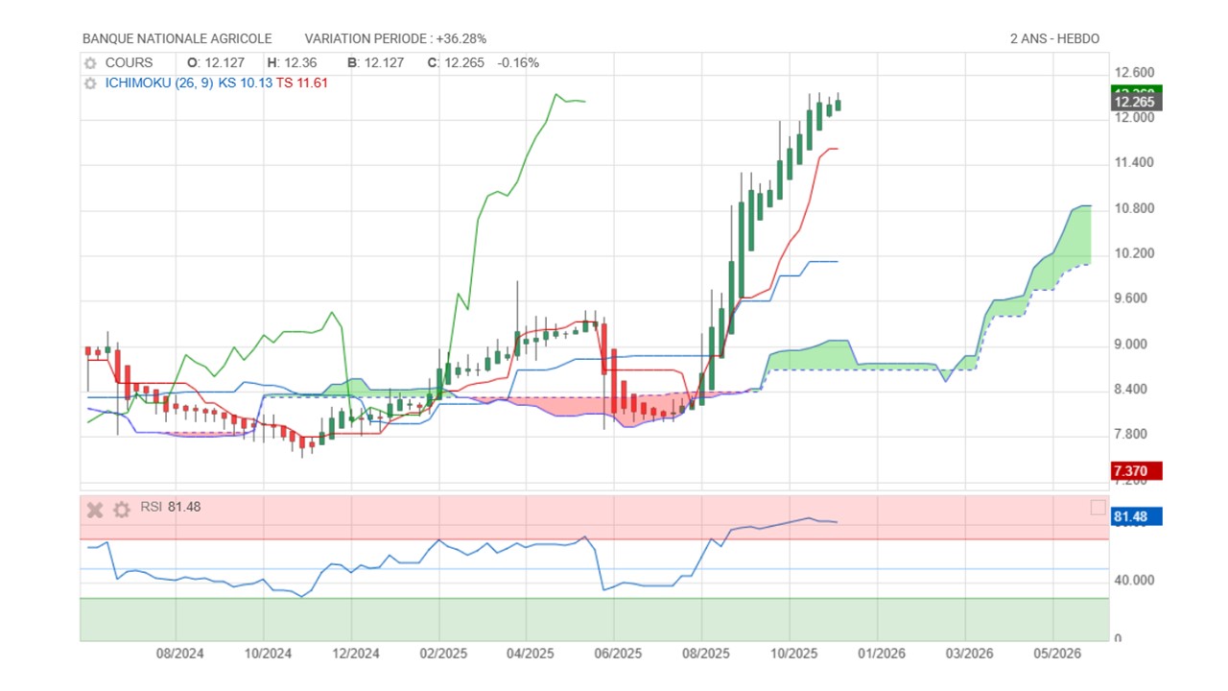Click the grey 12.265 current price tag
Image resolution: width=1228 pixels, height=691 pixels.
tap(1136, 102)
